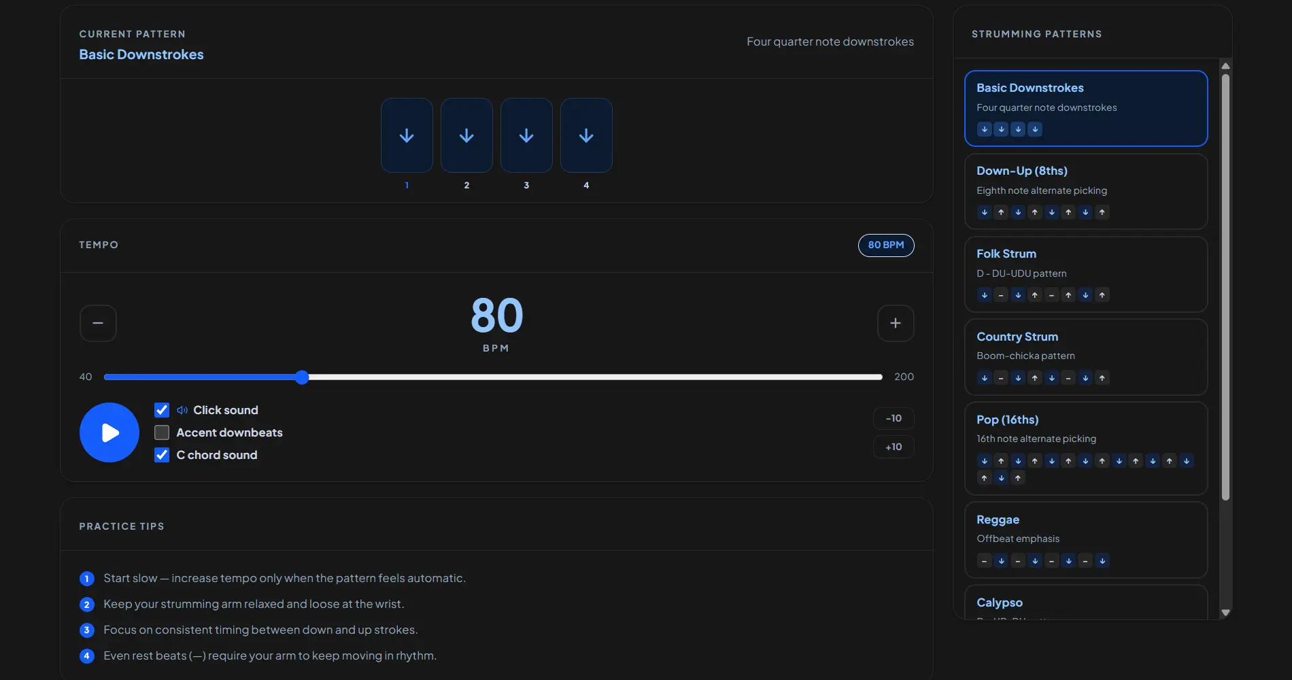Click the large 80 BPM tempo readout
Viewport: 1292px width, 680px height.
click(x=497, y=316)
